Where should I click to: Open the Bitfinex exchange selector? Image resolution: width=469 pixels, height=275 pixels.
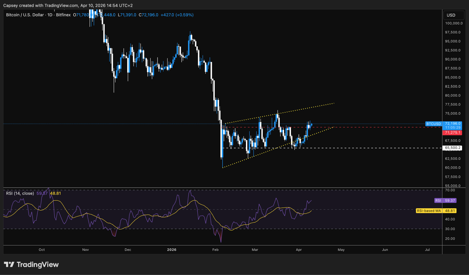63,15
